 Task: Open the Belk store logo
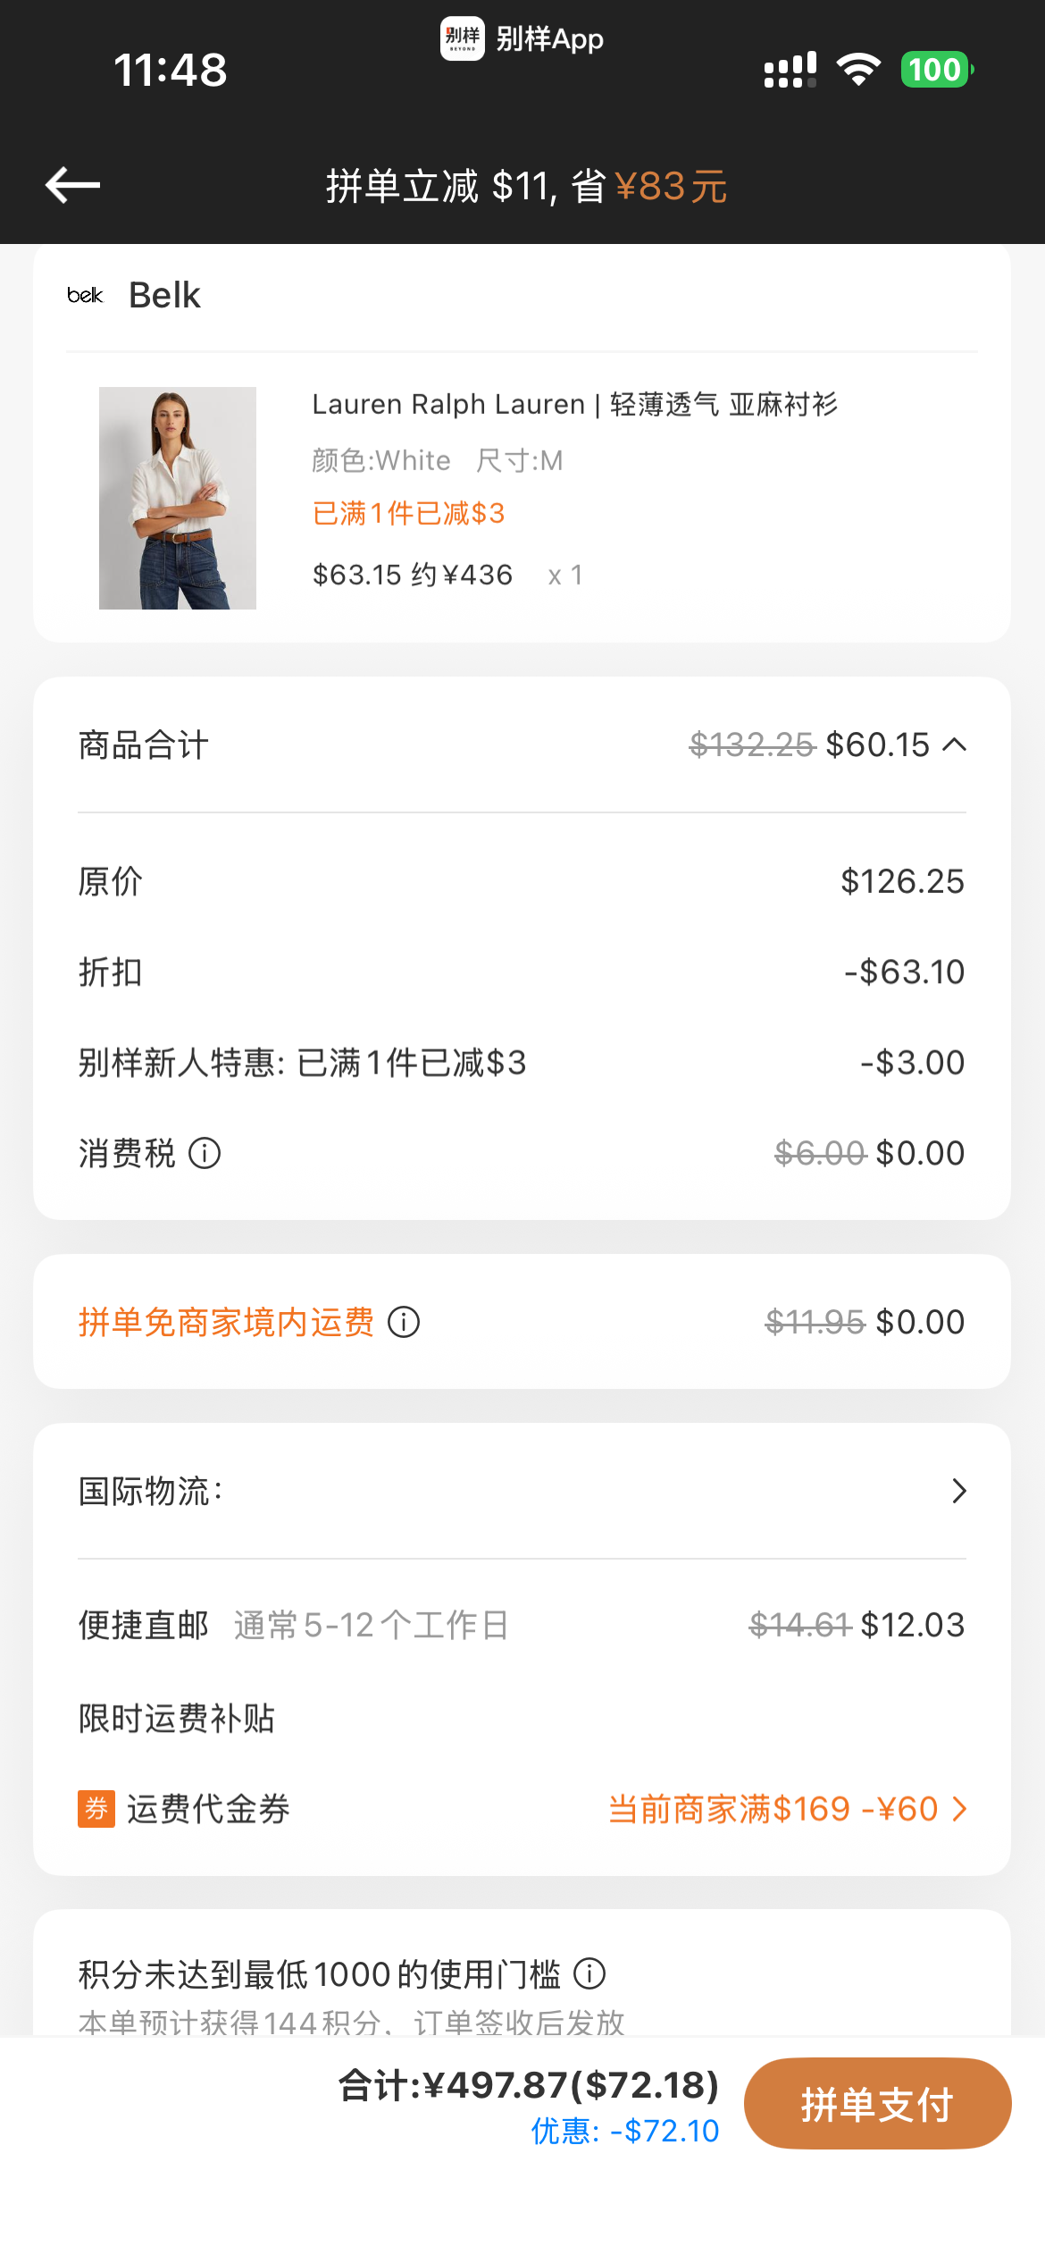tap(85, 295)
